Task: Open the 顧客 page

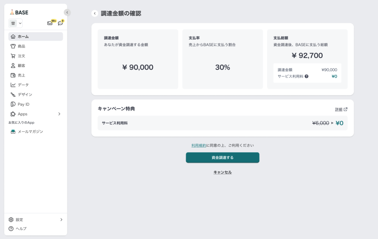Action: pos(21,65)
